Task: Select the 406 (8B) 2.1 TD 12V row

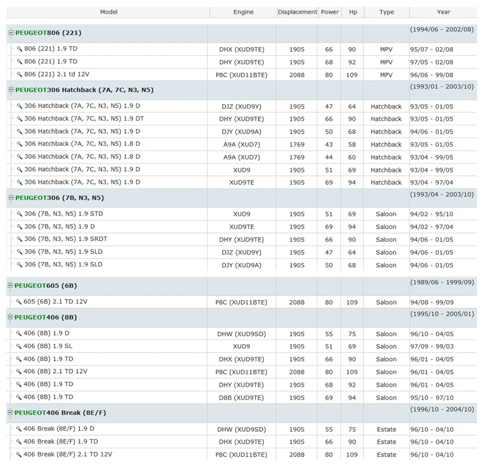Action: [x=242, y=372]
